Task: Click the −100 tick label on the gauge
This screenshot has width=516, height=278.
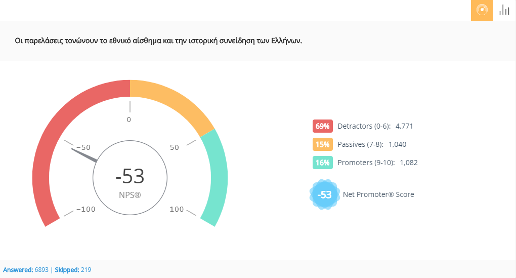Action: 85,210
